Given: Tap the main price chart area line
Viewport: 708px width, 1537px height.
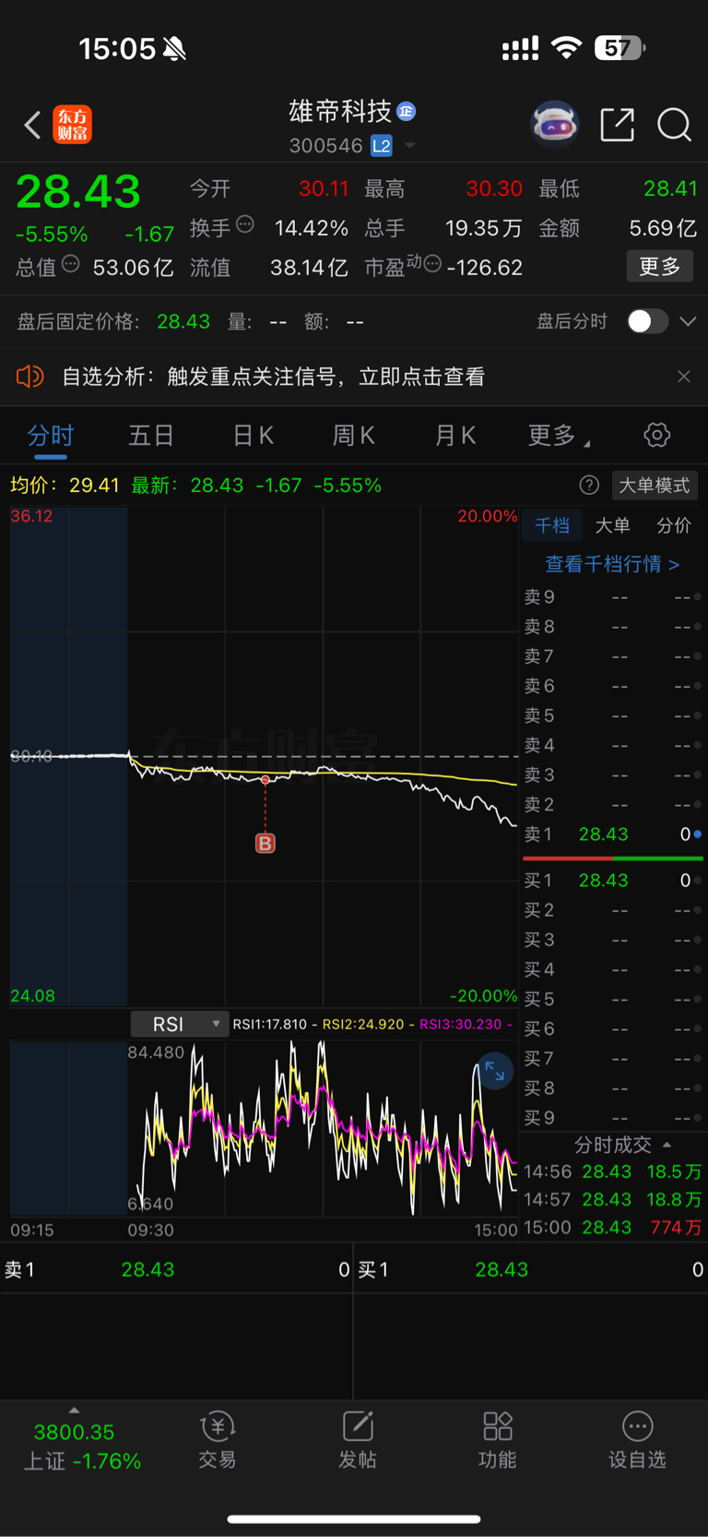Looking at the screenshot, I should click(265, 755).
